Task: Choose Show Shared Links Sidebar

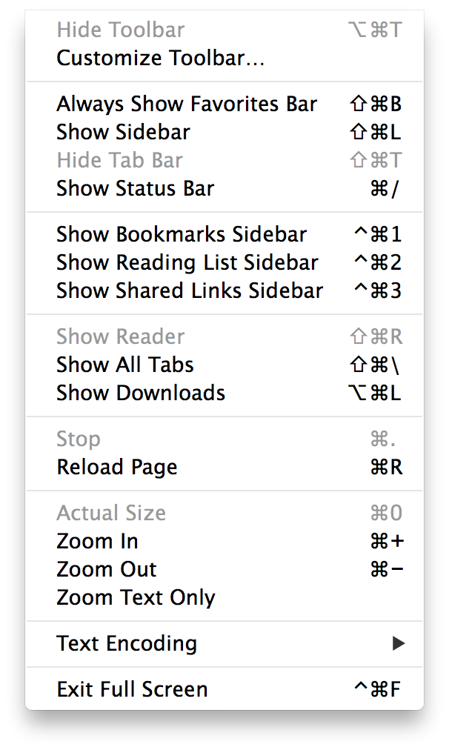Action: [x=190, y=291]
